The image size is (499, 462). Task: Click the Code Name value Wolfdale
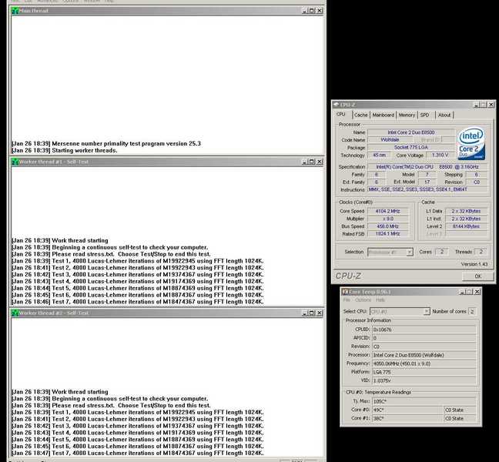390,139
